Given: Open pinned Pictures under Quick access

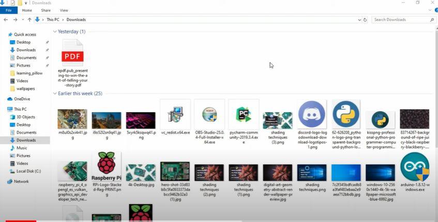Looking at the screenshot, I should (x=23, y=66).
